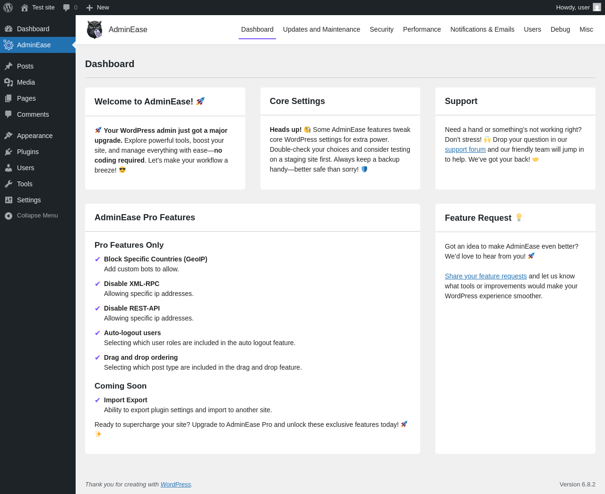
Task: Open Plugins menu item
Action: 38,152
